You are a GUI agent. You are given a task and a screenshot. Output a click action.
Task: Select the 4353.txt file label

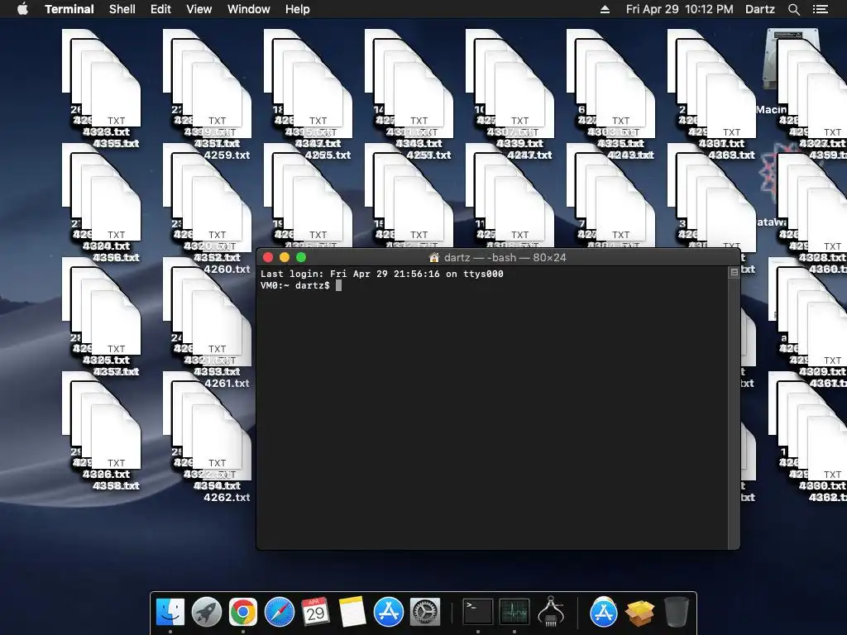pos(218,371)
